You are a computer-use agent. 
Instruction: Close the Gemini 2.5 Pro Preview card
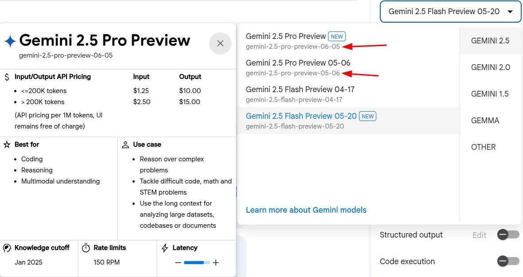pos(220,43)
